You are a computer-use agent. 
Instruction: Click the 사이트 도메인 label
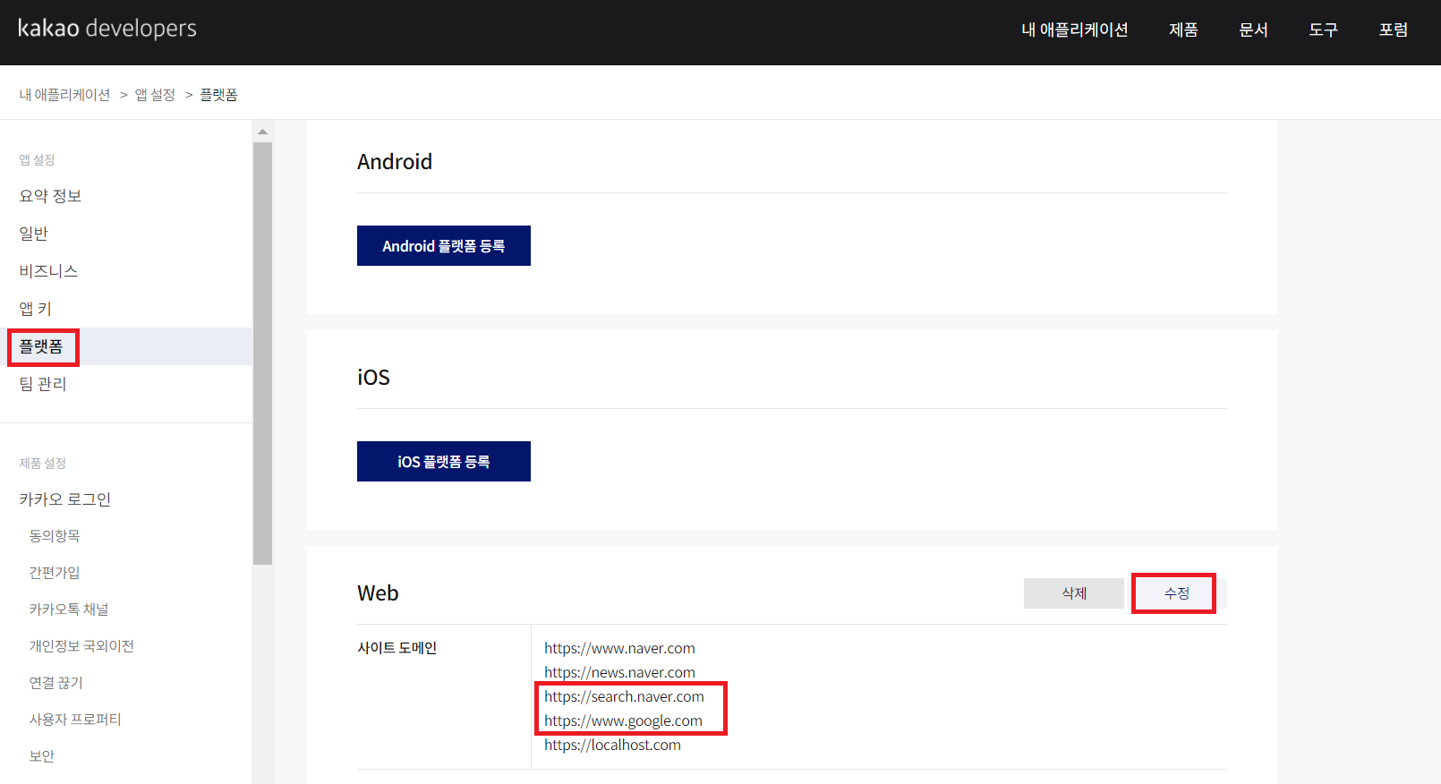click(x=397, y=648)
